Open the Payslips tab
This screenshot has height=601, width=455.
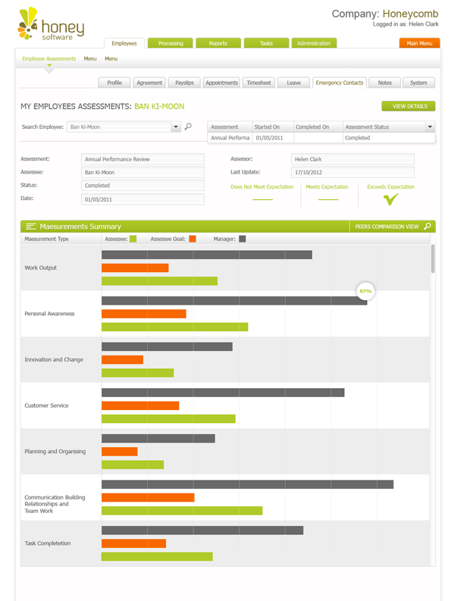pos(184,83)
